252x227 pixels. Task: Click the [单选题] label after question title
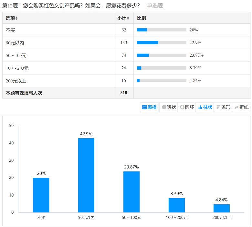[x=155, y=6]
